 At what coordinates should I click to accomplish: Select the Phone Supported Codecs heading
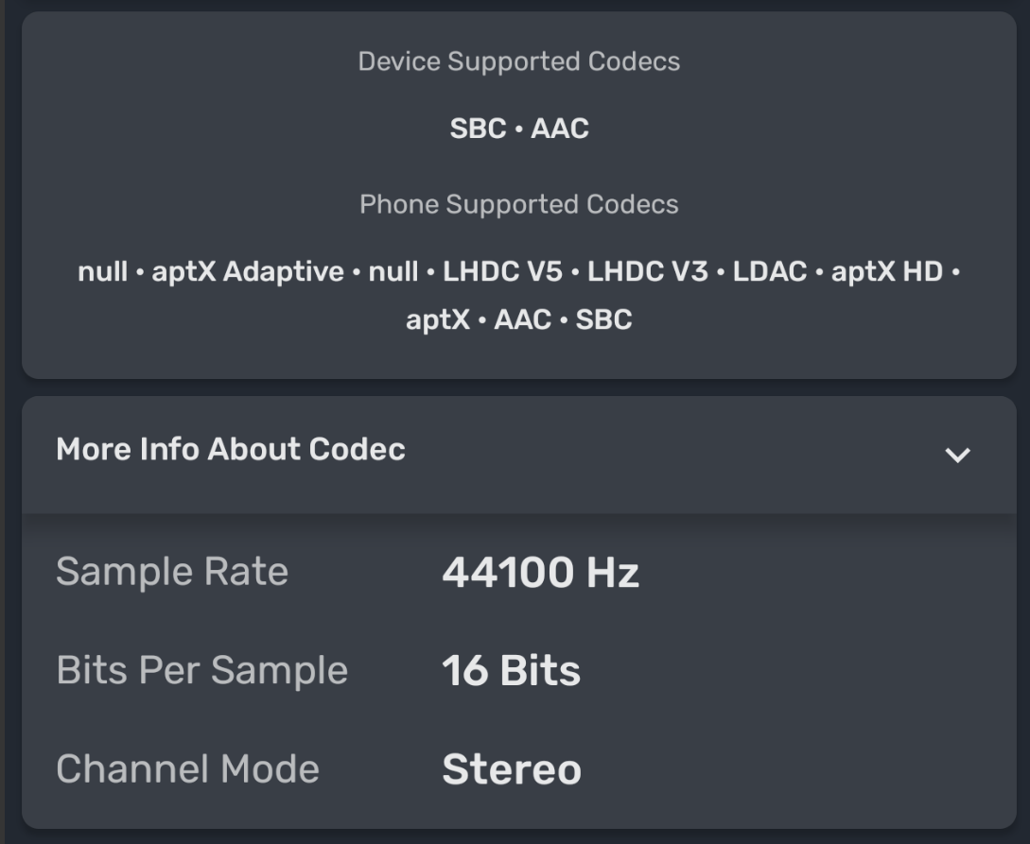(x=518, y=204)
